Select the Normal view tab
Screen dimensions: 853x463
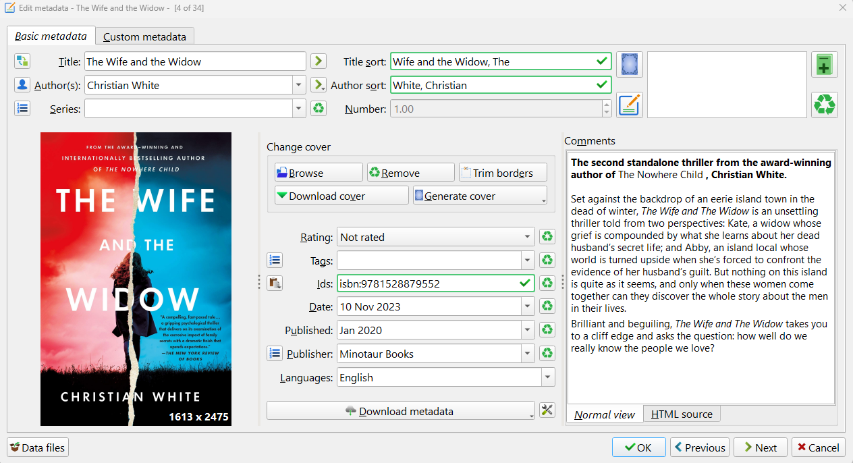click(x=605, y=414)
